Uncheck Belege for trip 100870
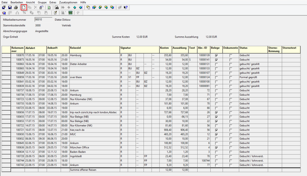Viewport: 307px width, 176px height. [x=216, y=55]
